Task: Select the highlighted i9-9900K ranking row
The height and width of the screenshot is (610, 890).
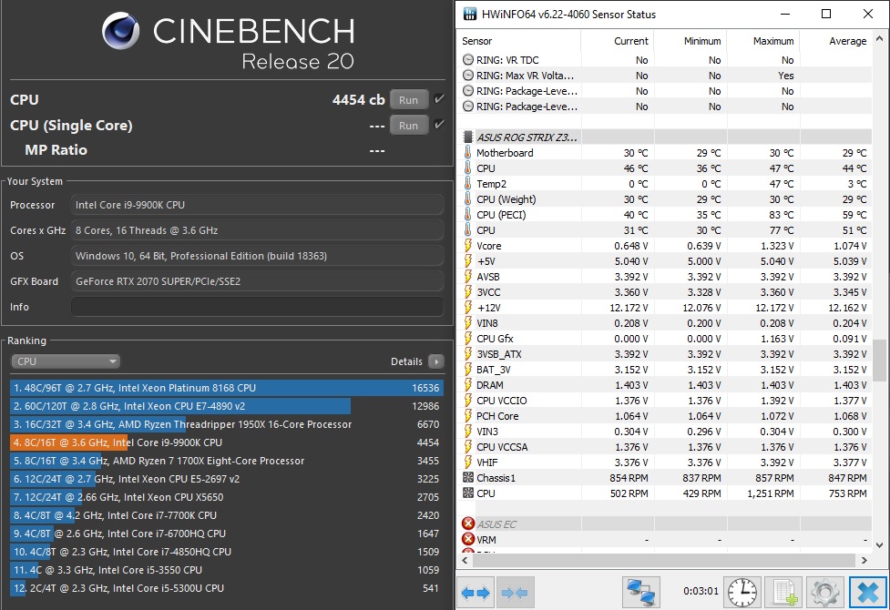Action: 227,442
